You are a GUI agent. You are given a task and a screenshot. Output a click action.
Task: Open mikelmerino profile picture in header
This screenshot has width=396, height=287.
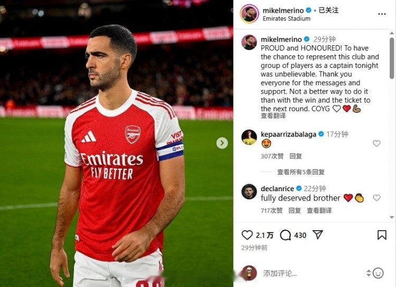pos(250,14)
